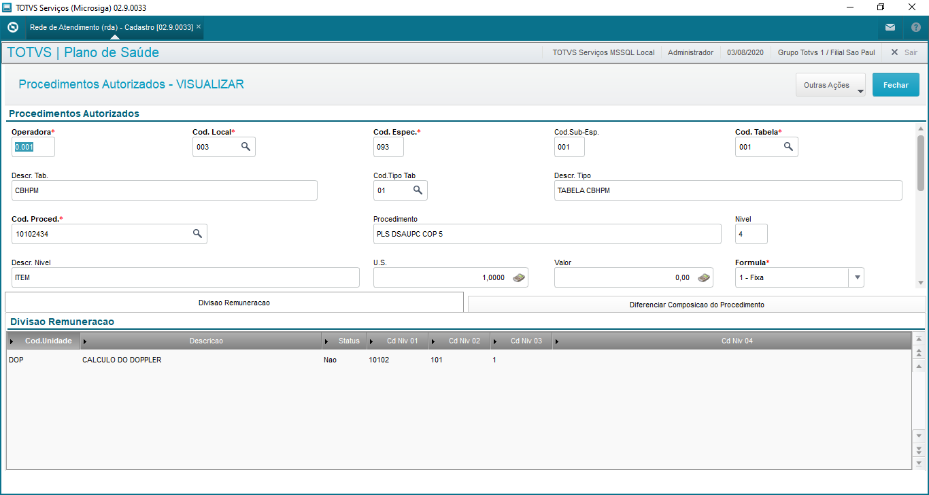Open the calculator icon in U.S. field

click(x=519, y=277)
